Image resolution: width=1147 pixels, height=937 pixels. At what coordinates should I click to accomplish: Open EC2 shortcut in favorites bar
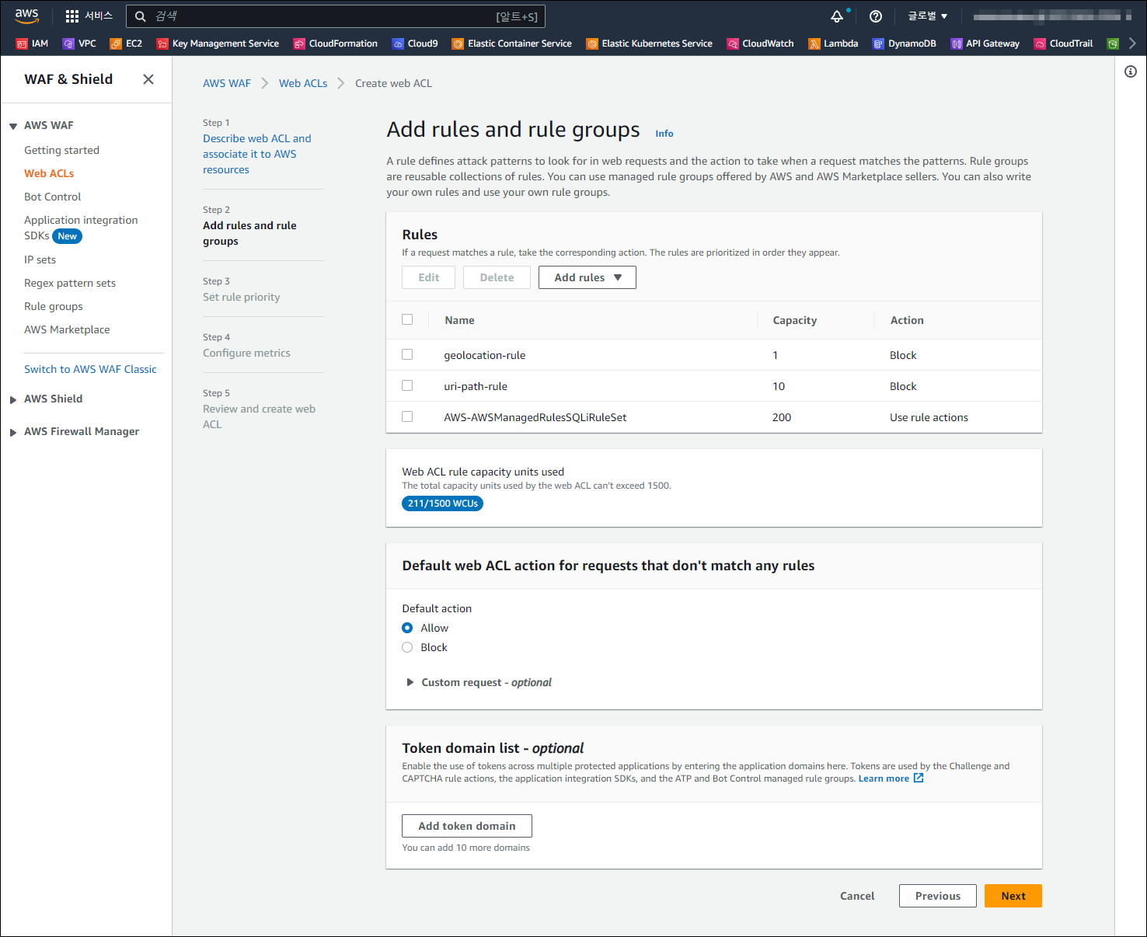[126, 44]
